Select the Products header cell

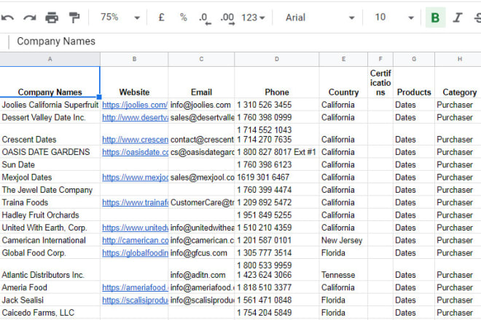pos(414,82)
